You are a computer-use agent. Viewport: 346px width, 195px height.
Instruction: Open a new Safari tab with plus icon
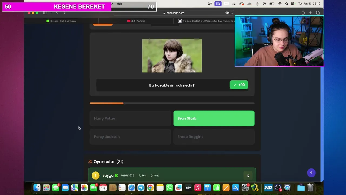coord(310,13)
